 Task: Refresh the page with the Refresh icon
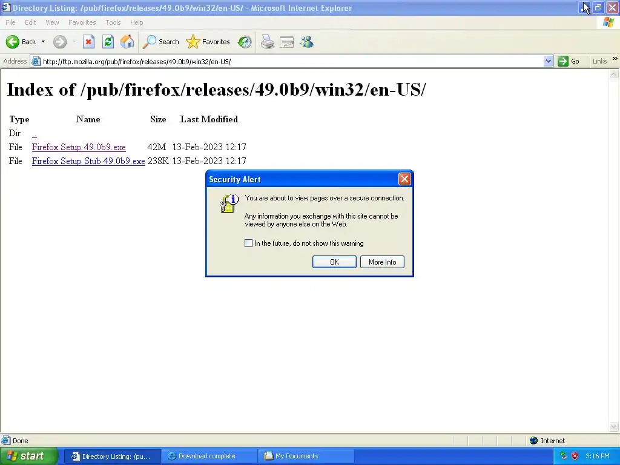point(108,42)
